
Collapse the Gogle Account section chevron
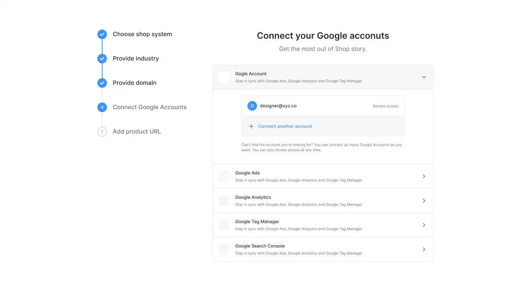pos(424,77)
